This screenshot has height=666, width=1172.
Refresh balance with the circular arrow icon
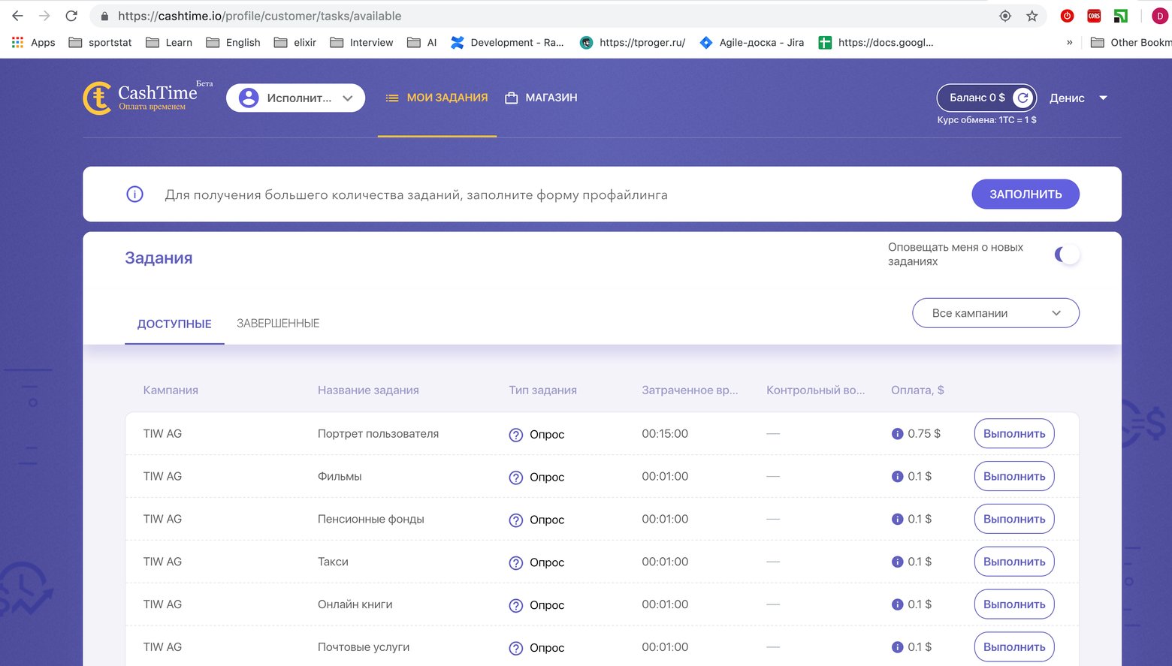(x=1022, y=98)
